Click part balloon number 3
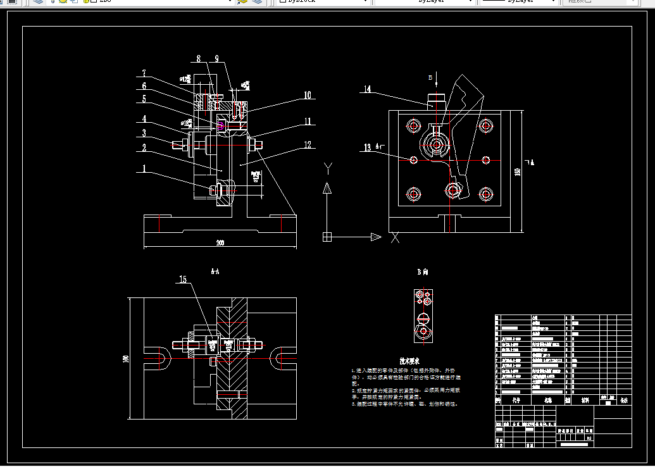The width and height of the screenshot is (655, 467). click(144, 134)
